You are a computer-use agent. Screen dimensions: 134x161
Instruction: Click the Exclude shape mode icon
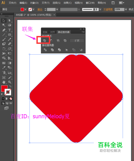[65, 41]
